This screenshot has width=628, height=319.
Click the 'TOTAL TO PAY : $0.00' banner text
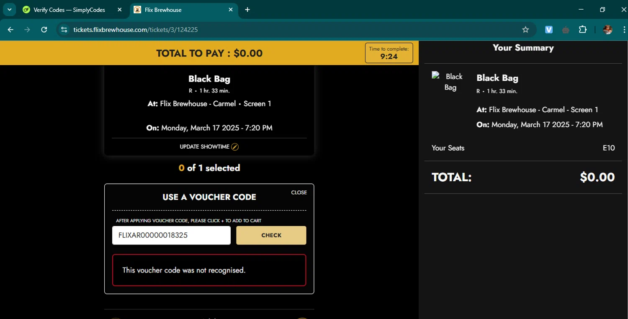click(x=209, y=53)
